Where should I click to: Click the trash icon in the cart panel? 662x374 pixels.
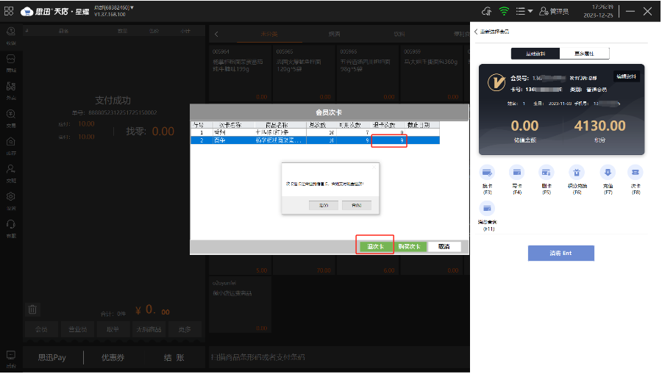32,309
